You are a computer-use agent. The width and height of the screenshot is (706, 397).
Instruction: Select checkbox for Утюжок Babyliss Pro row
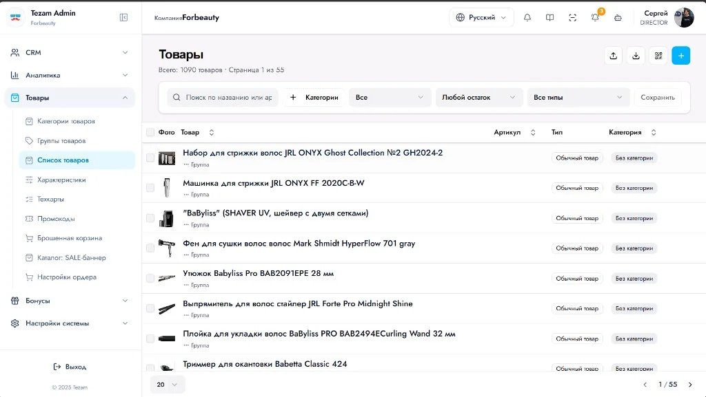pos(150,278)
